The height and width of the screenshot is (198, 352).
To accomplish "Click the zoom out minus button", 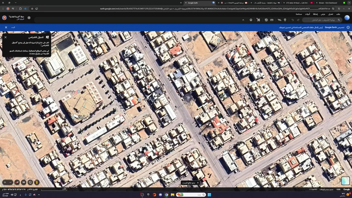I will point(10,182).
